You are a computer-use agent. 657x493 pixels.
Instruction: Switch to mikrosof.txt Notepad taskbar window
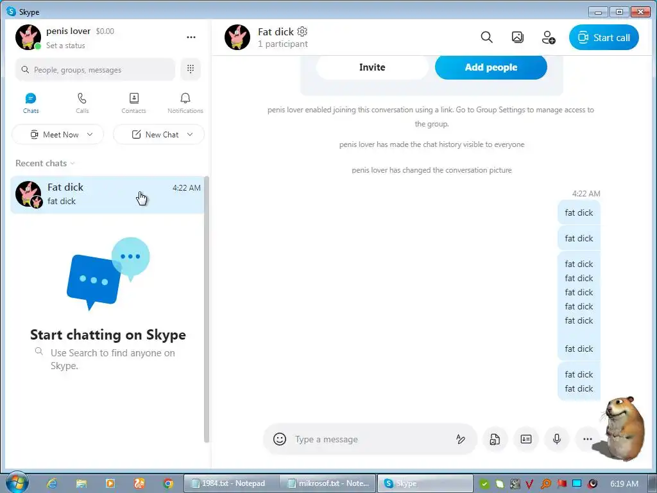327,483
